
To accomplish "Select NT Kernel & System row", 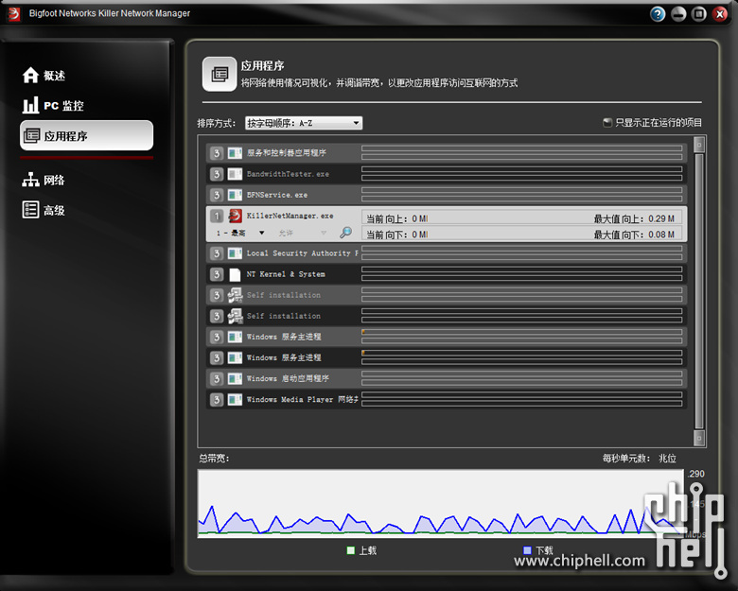I will 447,274.
